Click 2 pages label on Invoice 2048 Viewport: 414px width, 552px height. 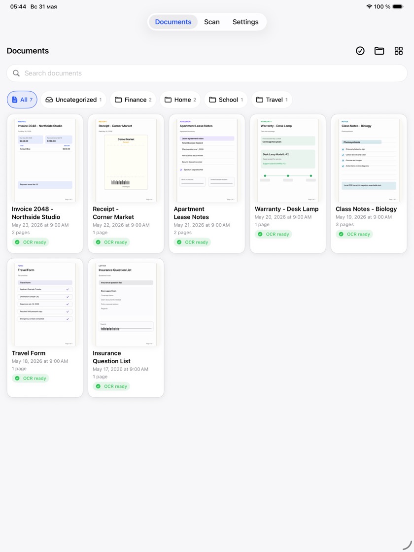21,233
